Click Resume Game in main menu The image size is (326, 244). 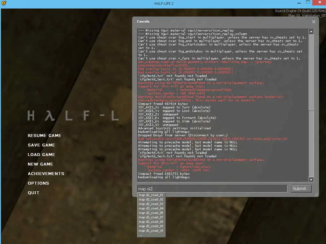(x=45, y=135)
